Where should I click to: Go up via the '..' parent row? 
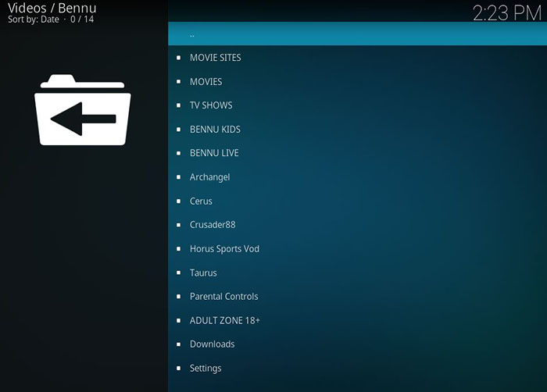point(357,34)
